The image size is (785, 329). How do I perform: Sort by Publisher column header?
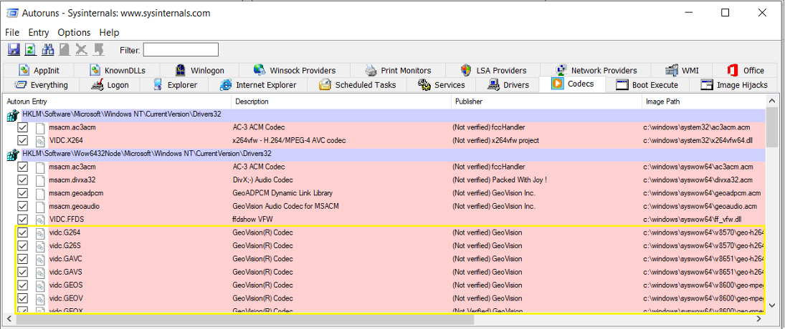[546, 102]
